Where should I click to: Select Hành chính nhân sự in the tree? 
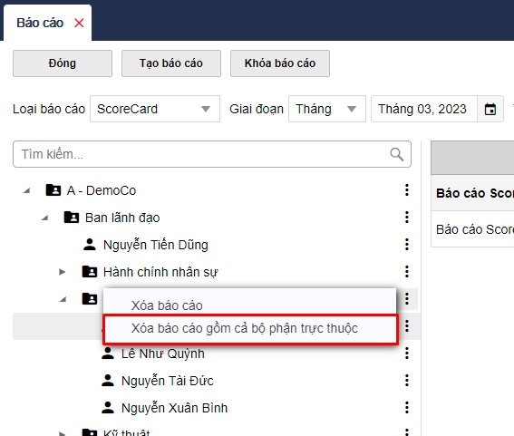click(160, 272)
